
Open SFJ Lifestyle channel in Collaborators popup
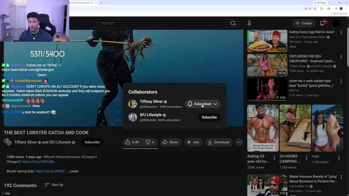[151, 115]
